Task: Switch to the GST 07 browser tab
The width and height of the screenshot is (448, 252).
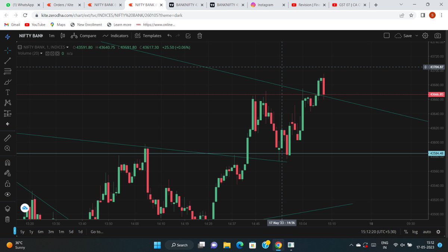Action: 349,5
